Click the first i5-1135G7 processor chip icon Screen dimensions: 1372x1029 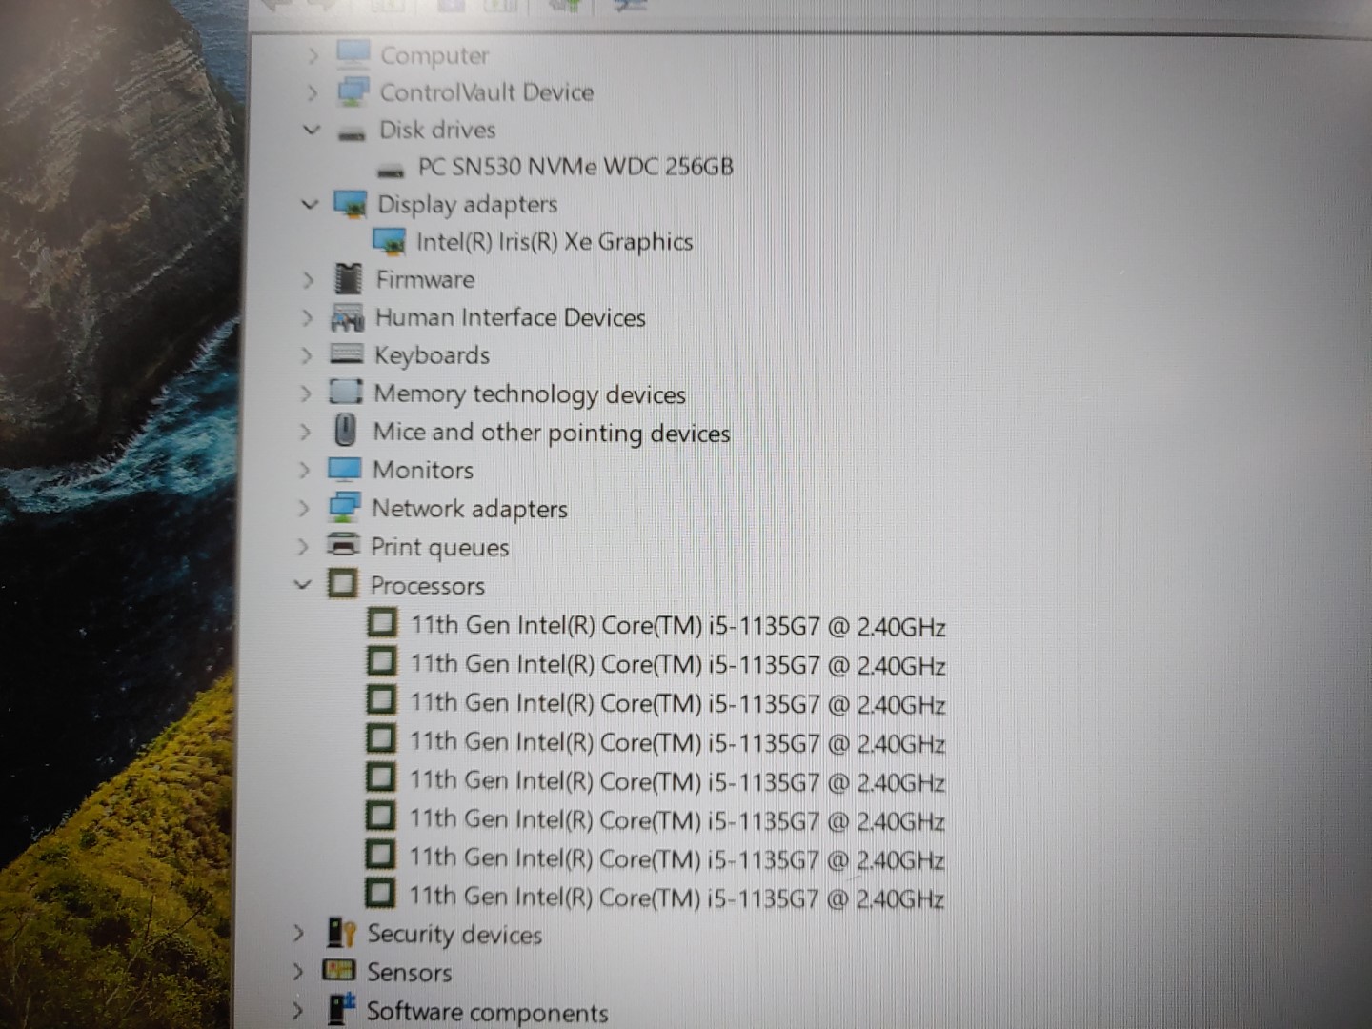[x=382, y=623]
